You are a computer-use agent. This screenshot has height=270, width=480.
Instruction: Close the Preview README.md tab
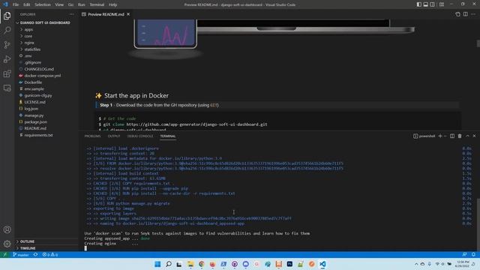128,14
